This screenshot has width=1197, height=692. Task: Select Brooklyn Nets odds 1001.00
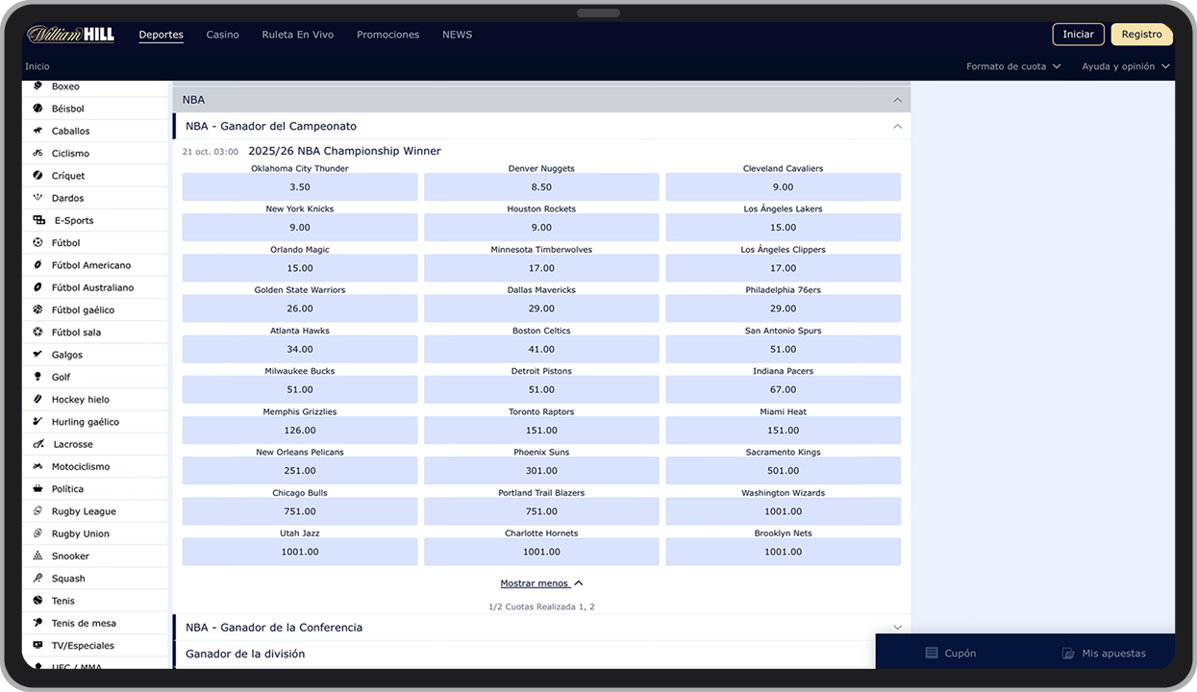tap(783, 552)
